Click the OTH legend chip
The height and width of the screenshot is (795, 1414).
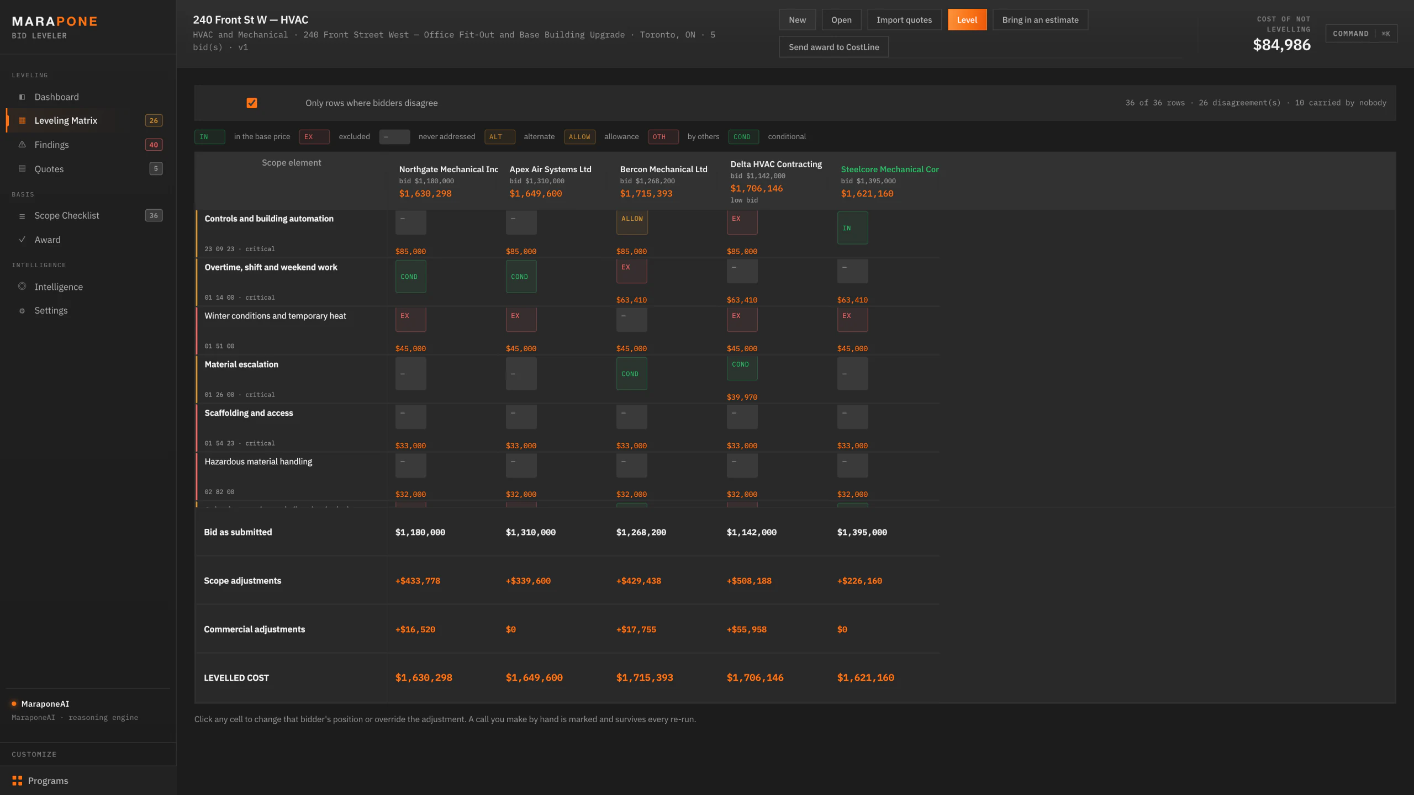(x=663, y=137)
